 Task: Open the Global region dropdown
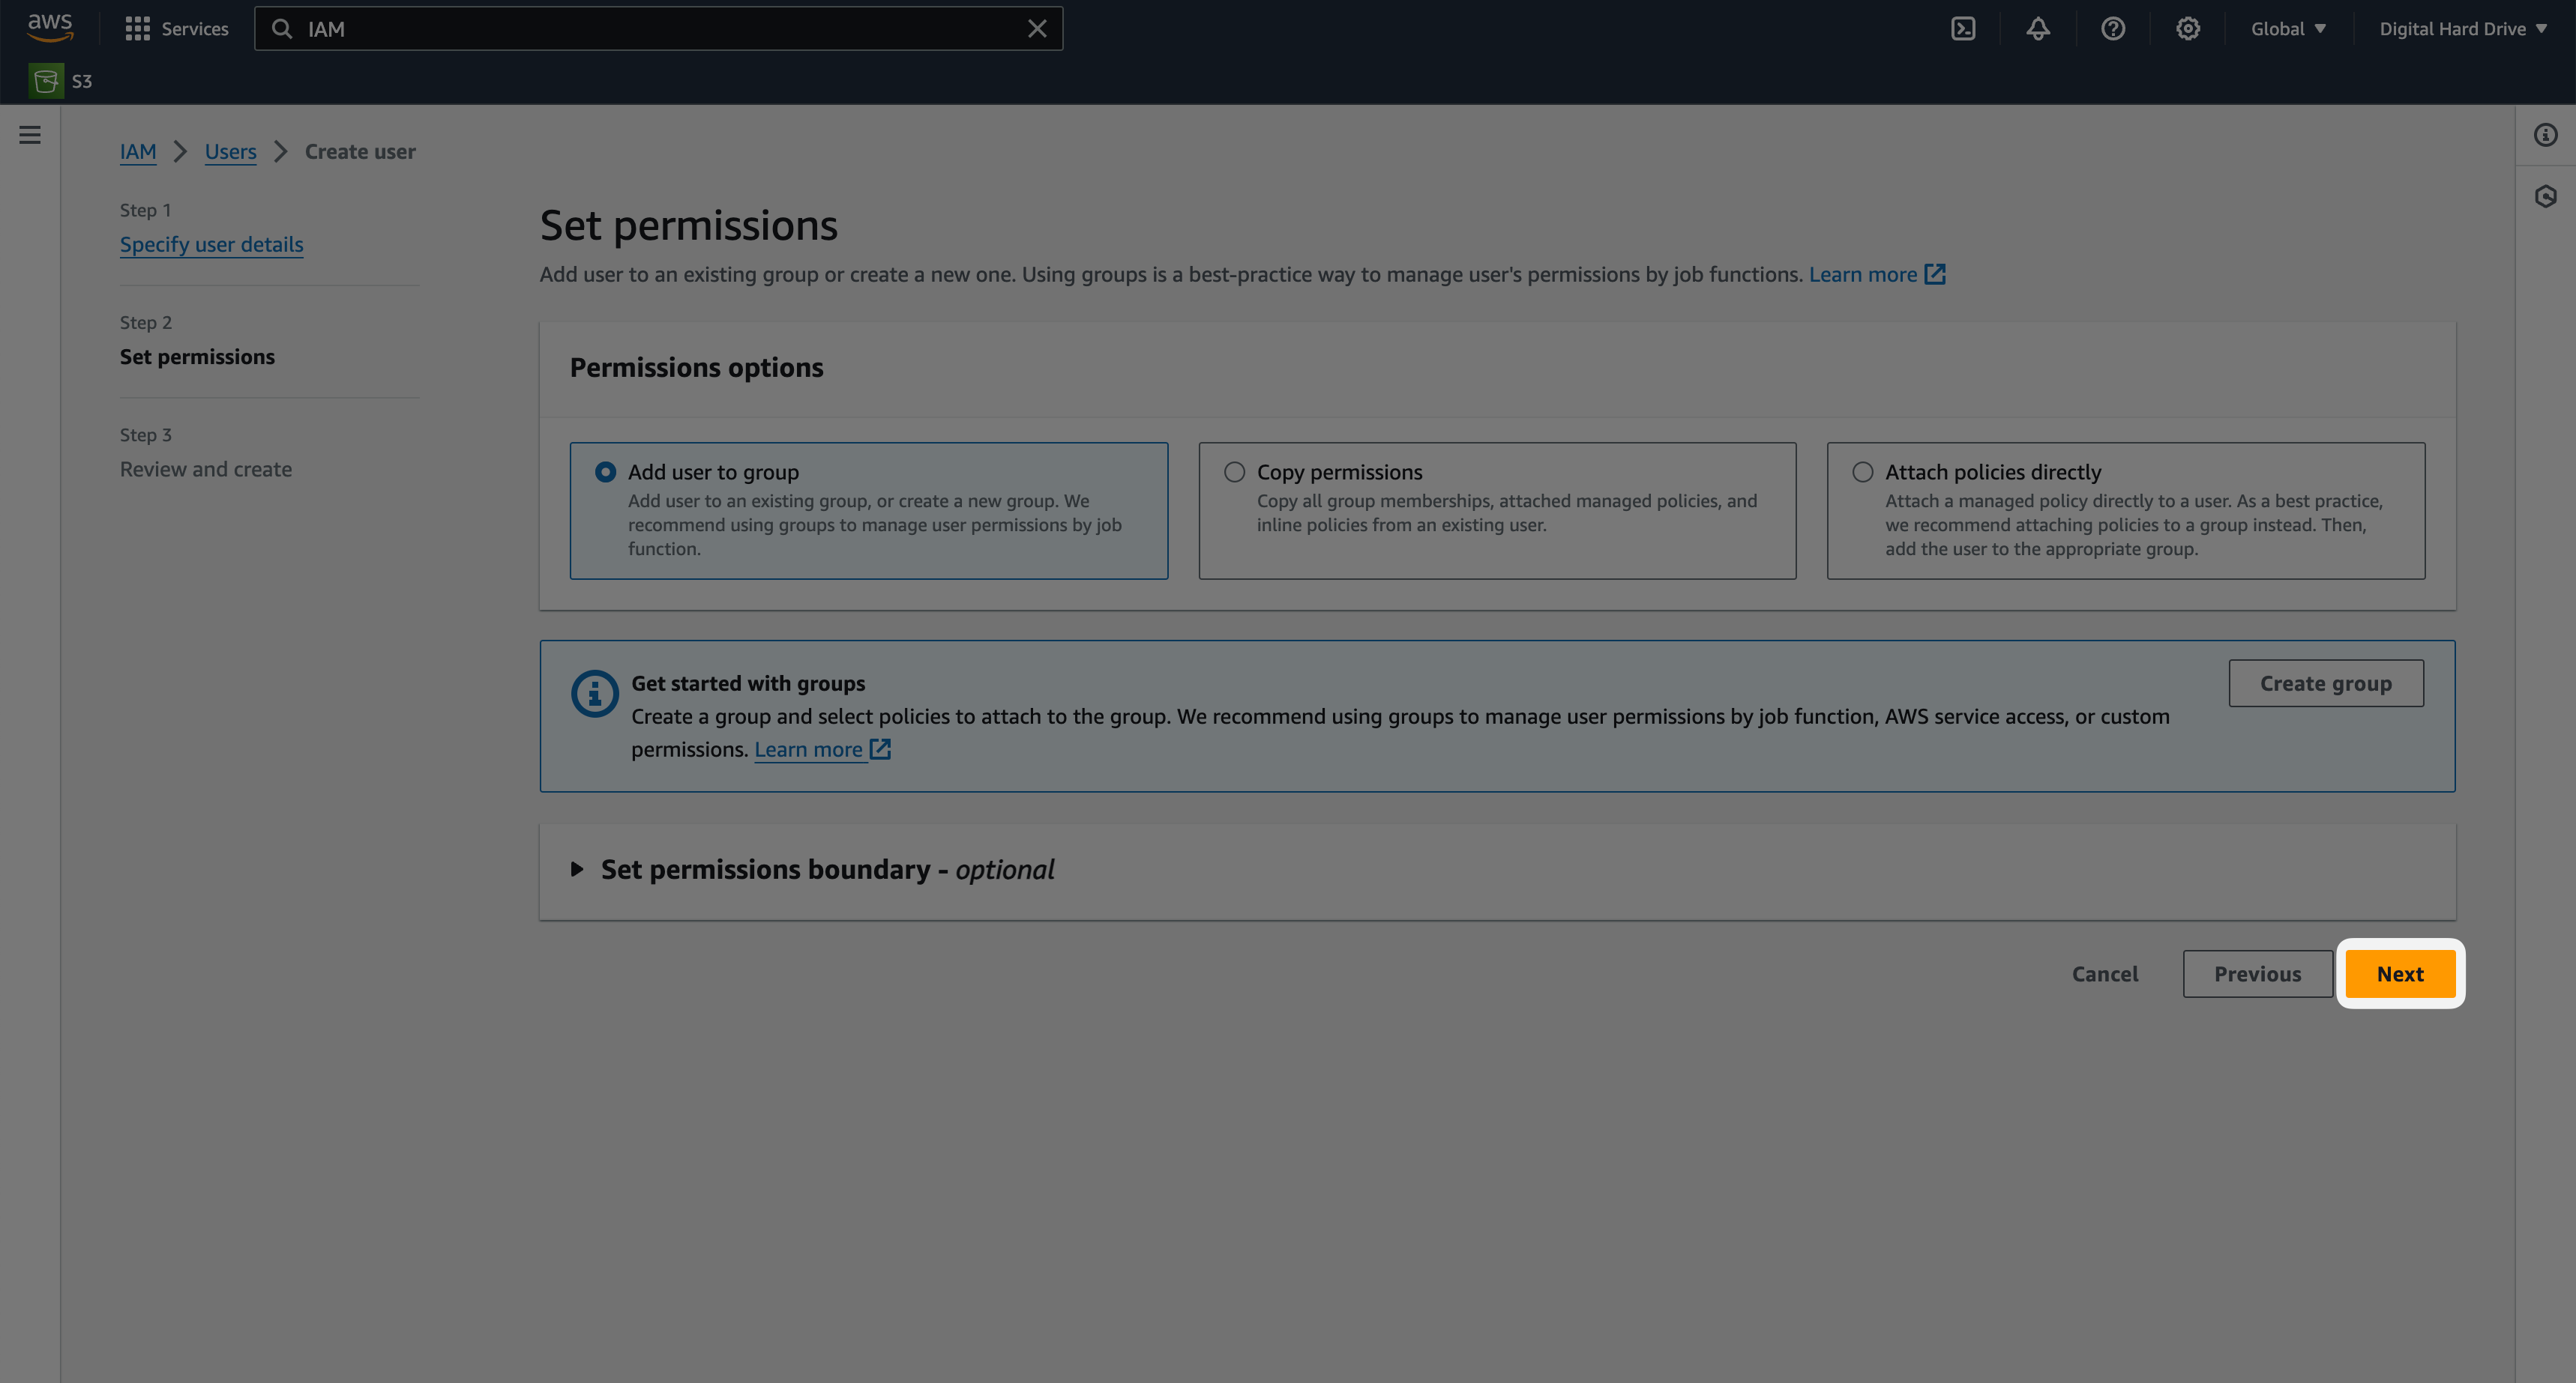2287,29
